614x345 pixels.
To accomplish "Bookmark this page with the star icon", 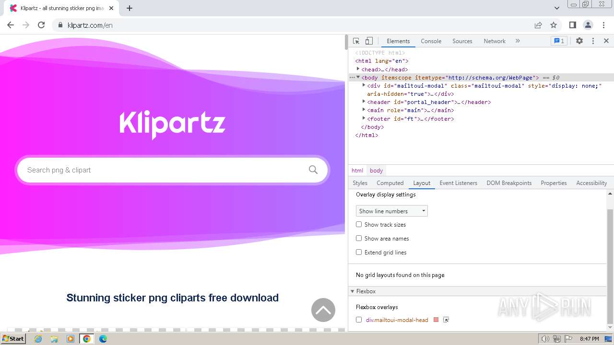I will [554, 25].
